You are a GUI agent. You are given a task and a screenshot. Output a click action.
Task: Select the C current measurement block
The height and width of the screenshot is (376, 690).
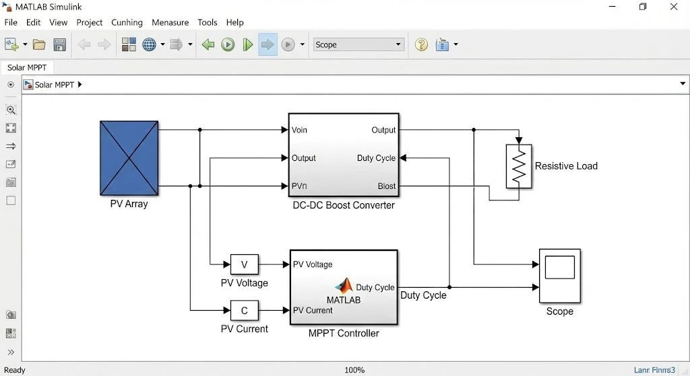pos(244,311)
